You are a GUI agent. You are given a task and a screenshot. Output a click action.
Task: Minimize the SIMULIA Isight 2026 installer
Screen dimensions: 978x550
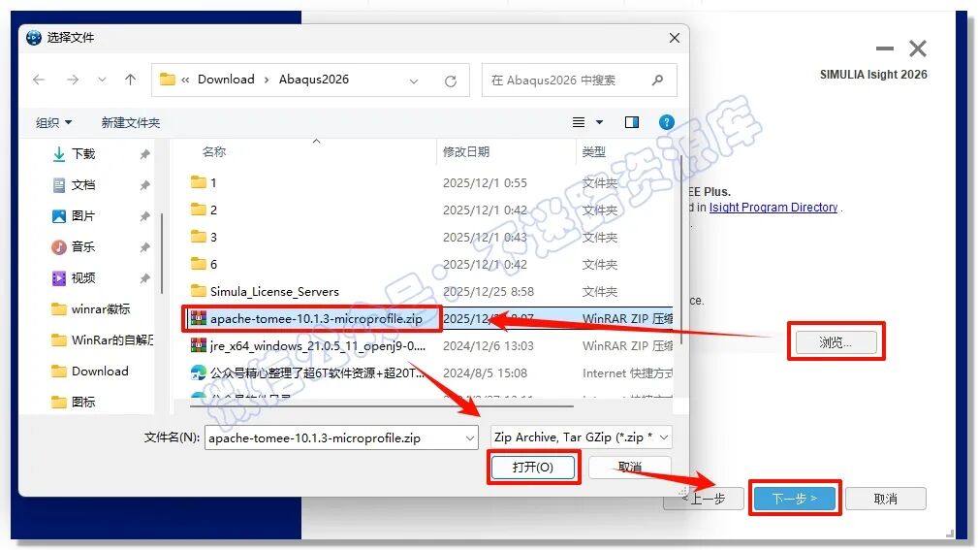[x=884, y=49]
